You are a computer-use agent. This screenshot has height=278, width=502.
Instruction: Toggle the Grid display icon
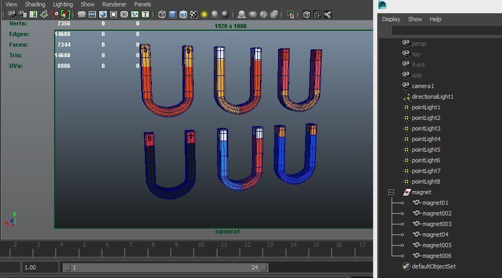[x=82, y=15]
